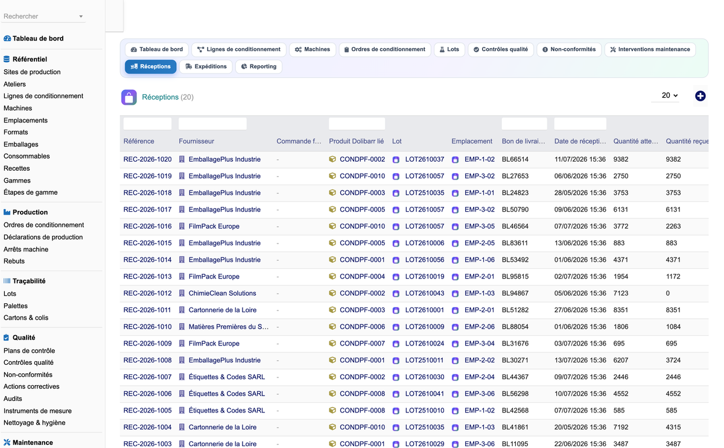Click the Maintenance tools icon in sidebar
This screenshot has height=448, width=724.
click(x=7, y=443)
